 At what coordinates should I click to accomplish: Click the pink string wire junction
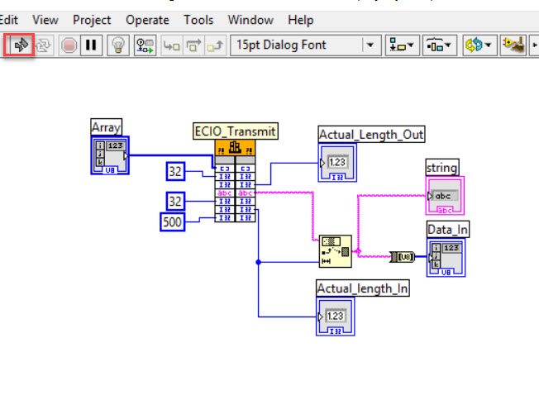pyautogui.click(x=358, y=252)
